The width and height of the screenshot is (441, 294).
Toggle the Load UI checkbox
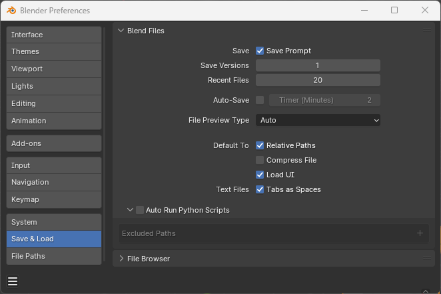pyautogui.click(x=260, y=175)
